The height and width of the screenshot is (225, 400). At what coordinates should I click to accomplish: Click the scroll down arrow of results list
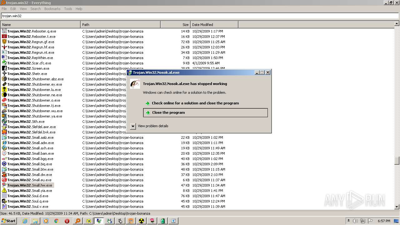pos(397,207)
